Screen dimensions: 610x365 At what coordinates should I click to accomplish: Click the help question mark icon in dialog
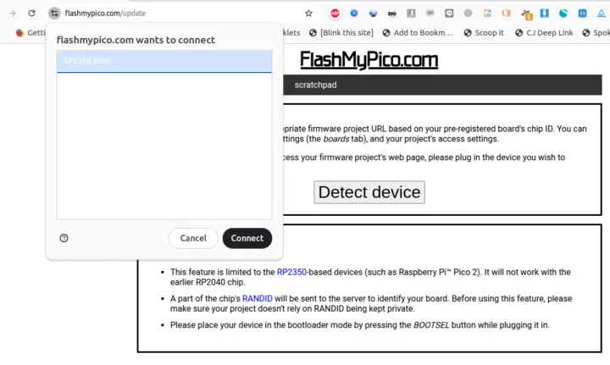(64, 238)
